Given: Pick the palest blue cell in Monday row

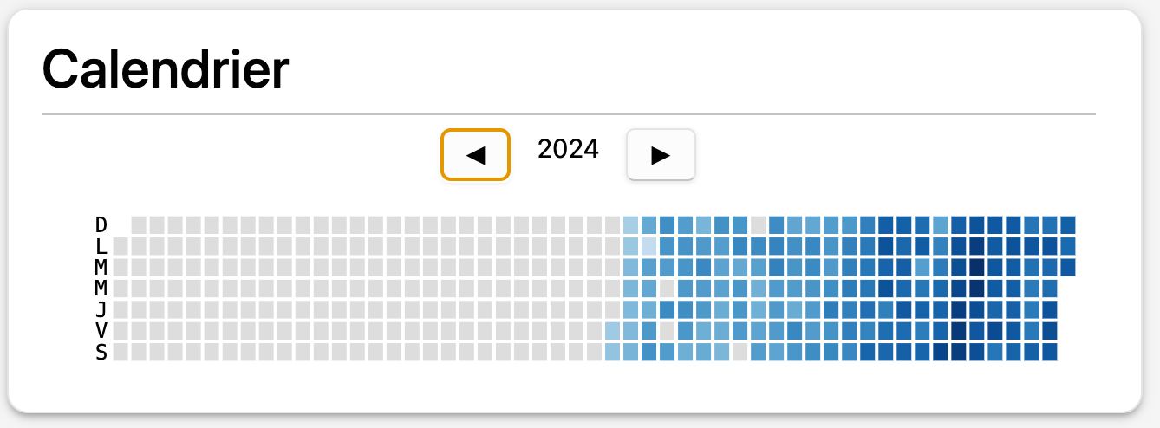Looking at the screenshot, I should pos(648,246).
